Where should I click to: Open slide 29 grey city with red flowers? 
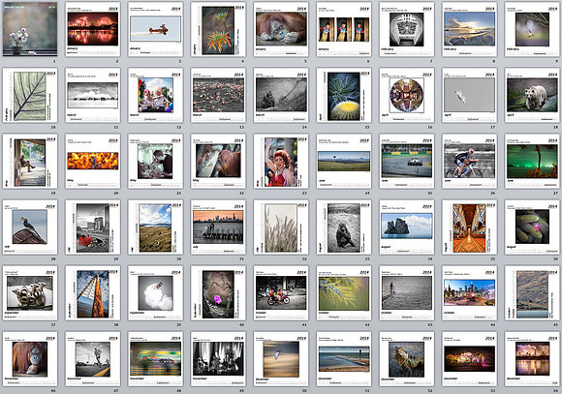pos(92,227)
